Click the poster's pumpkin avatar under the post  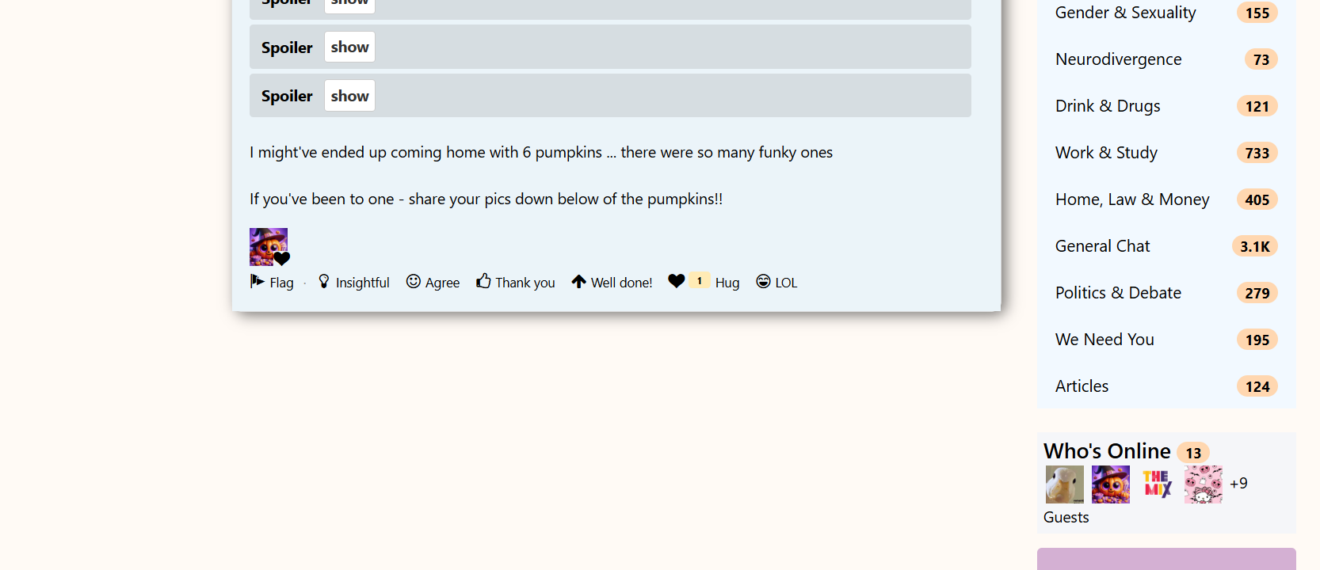(269, 247)
